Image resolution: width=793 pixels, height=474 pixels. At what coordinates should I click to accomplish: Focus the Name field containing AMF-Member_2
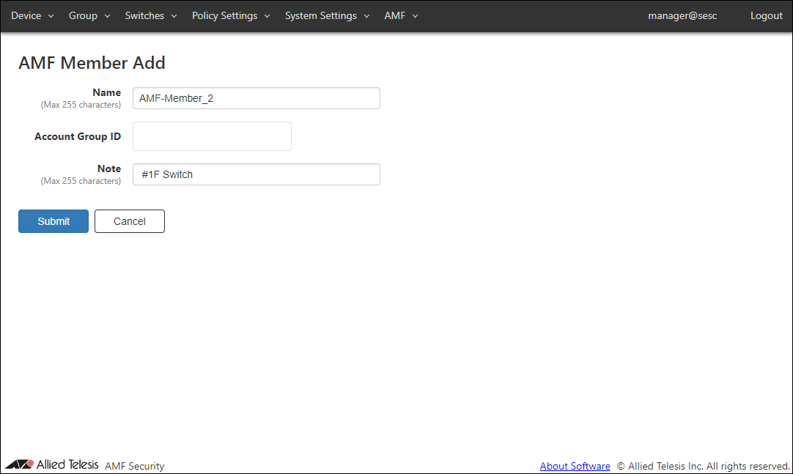coord(256,98)
